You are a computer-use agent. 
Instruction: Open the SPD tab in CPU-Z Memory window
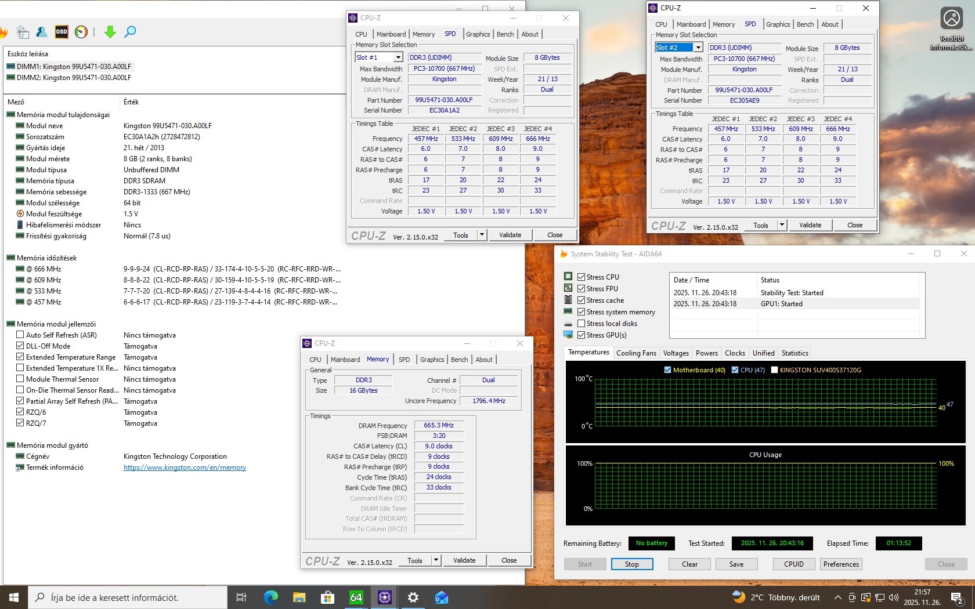(x=404, y=360)
